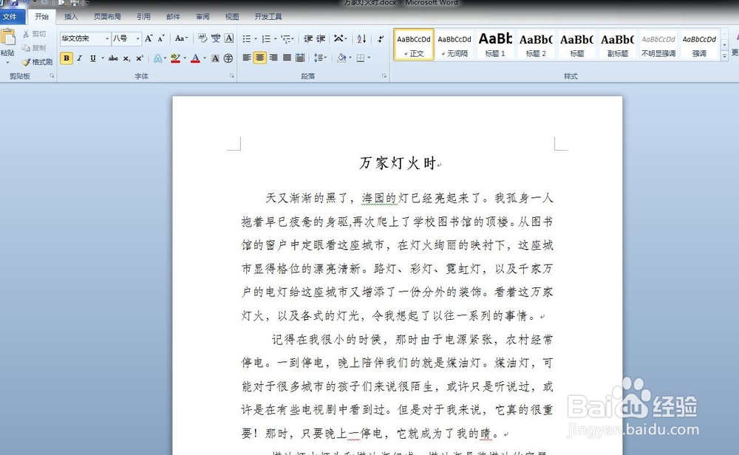739x455 pixels.
Task: Click Increase Indent icon
Action: click(321, 38)
